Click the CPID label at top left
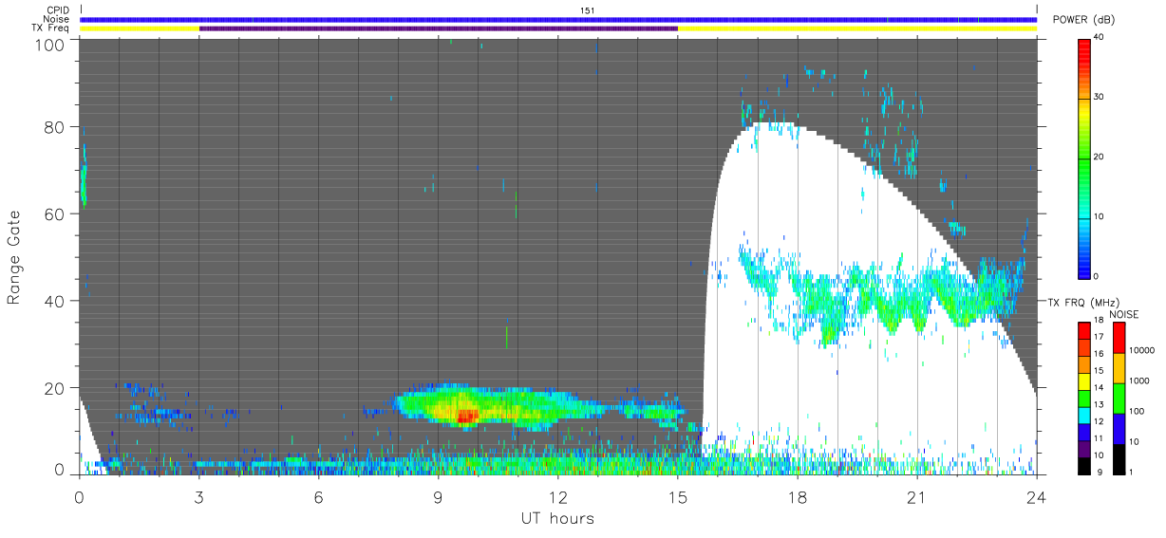 pyautogui.click(x=57, y=10)
